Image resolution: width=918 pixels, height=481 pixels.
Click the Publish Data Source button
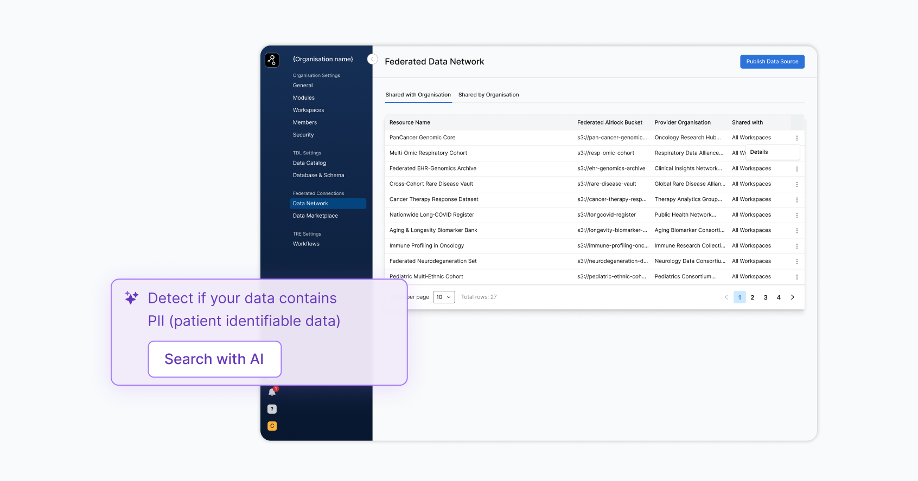tap(772, 62)
